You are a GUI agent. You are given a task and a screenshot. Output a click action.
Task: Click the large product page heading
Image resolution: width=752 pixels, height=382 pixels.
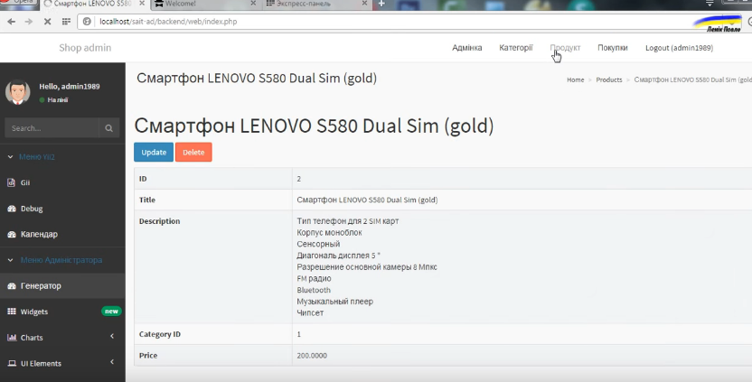tap(315, 126)
